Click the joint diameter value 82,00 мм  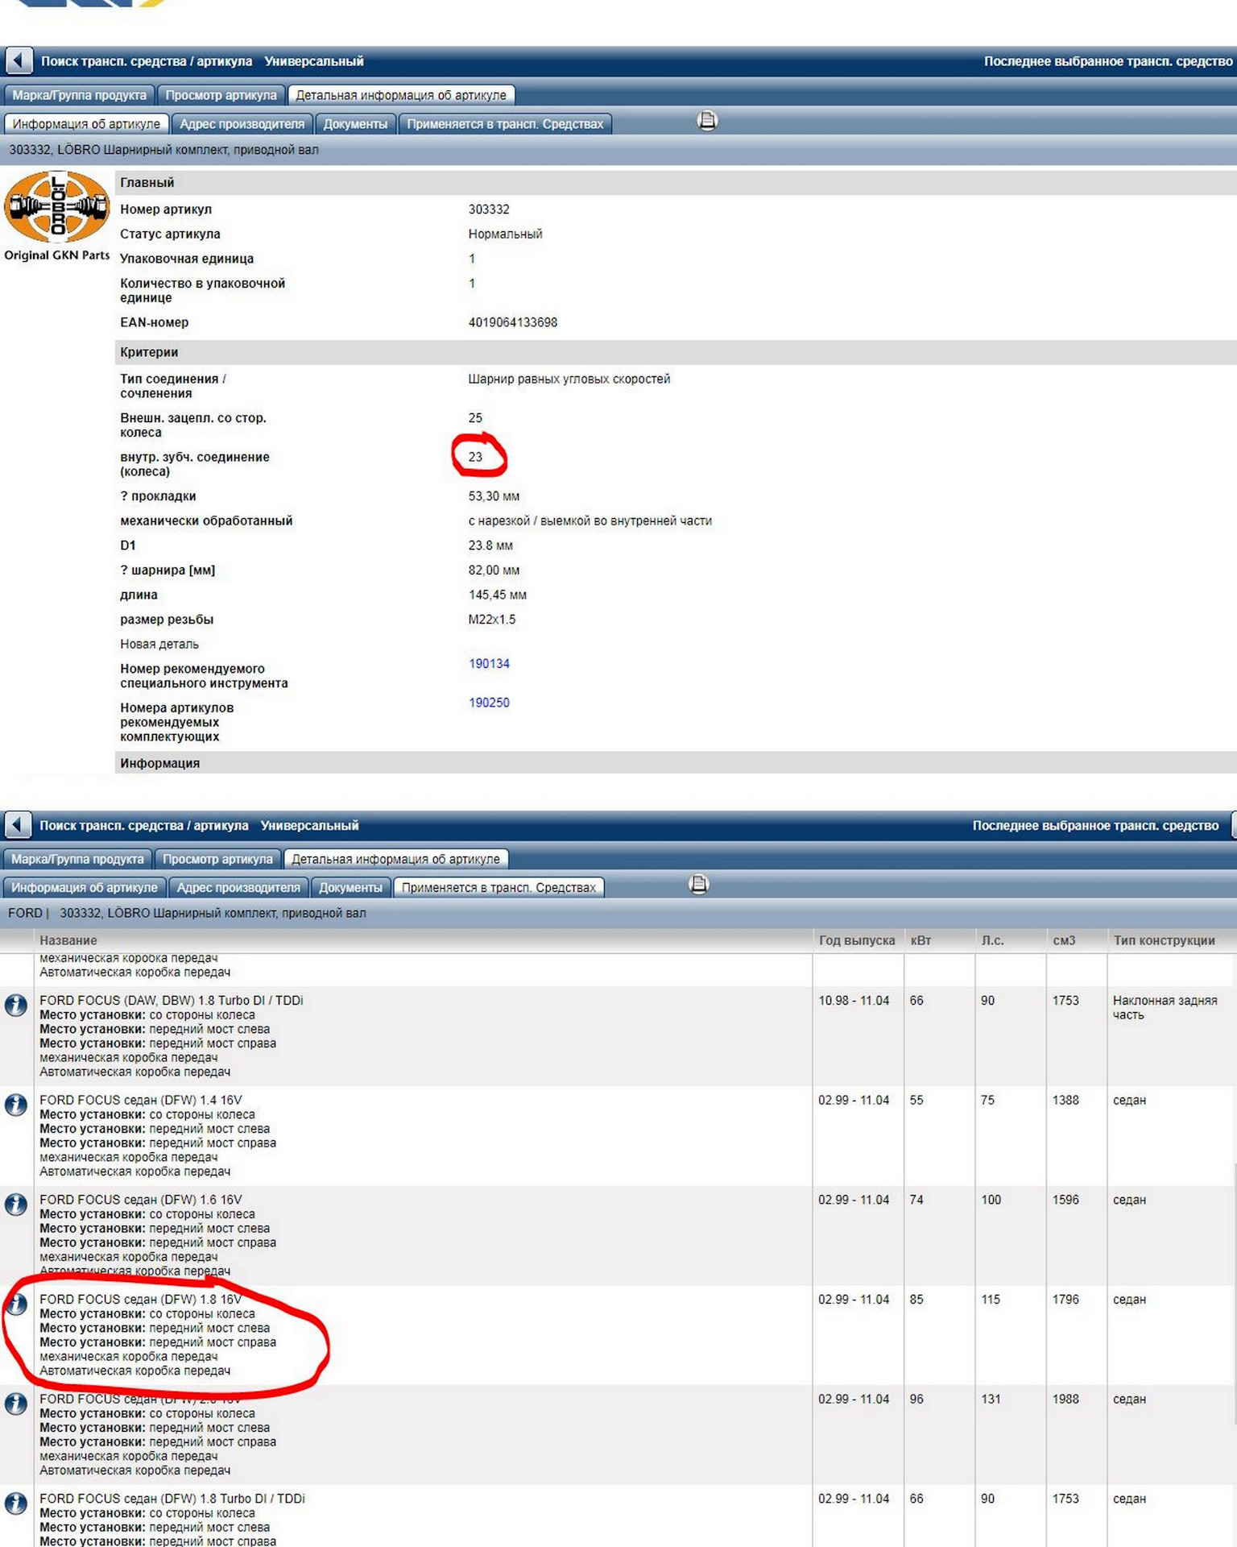tap(494, 570)
